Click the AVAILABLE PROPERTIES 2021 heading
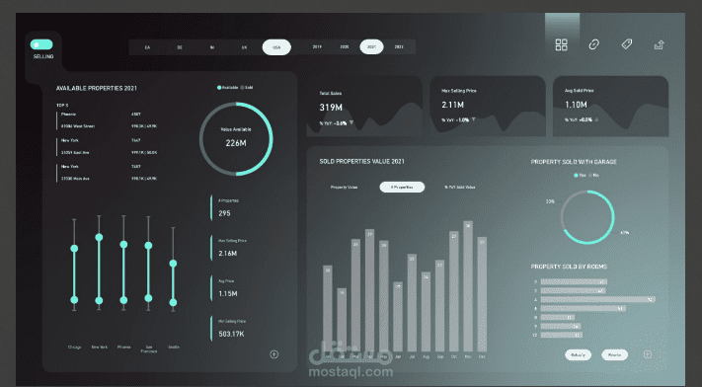This screenshot has width=702, height=387. click(97, 88)
